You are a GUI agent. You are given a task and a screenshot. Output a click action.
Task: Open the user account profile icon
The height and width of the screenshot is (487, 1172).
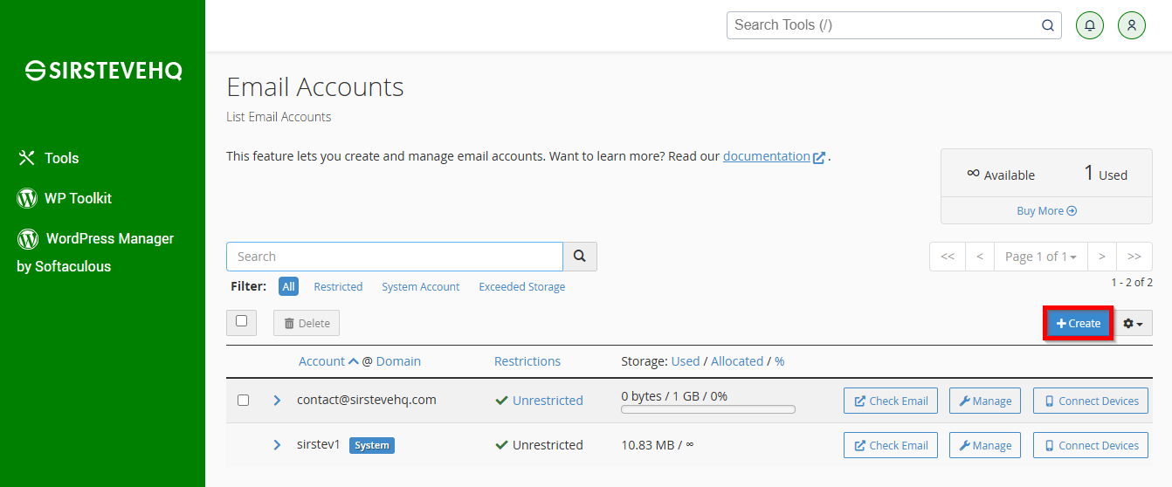(x=1131, y=25)
